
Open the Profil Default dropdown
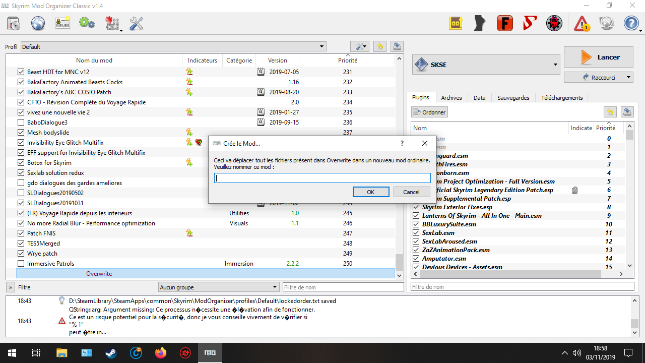pos(173,47)
